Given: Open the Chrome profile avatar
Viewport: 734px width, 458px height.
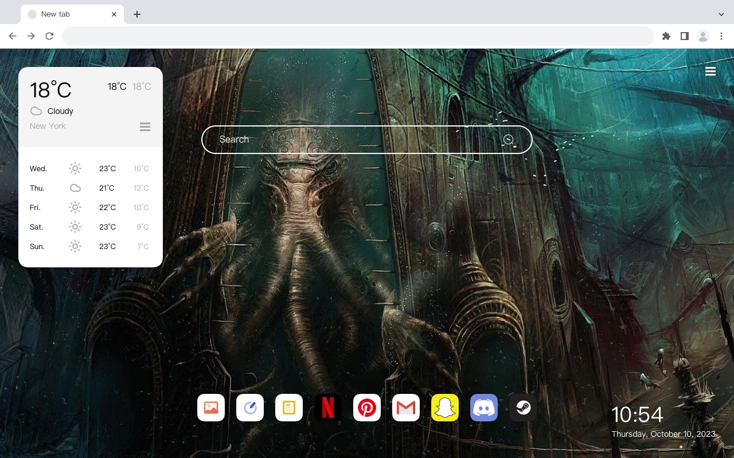Looking at the screenshot, I should 703,36.
